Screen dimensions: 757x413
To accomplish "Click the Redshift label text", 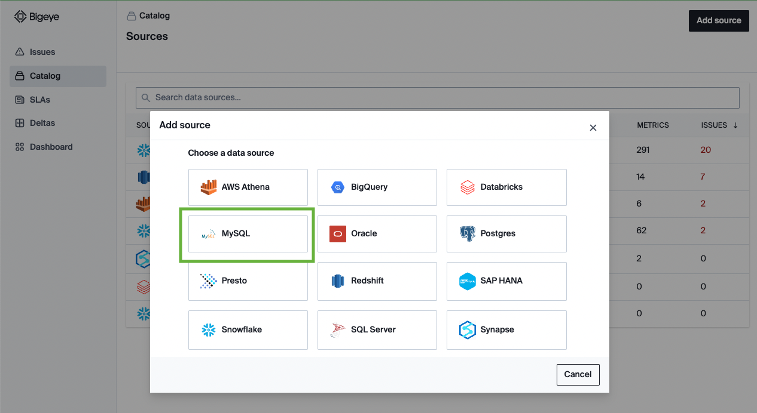I will pos(368,281).
